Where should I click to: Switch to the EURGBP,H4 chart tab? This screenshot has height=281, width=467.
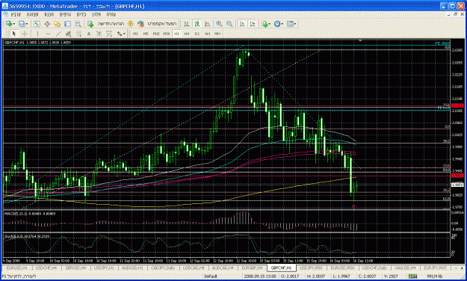coord(252,268)
